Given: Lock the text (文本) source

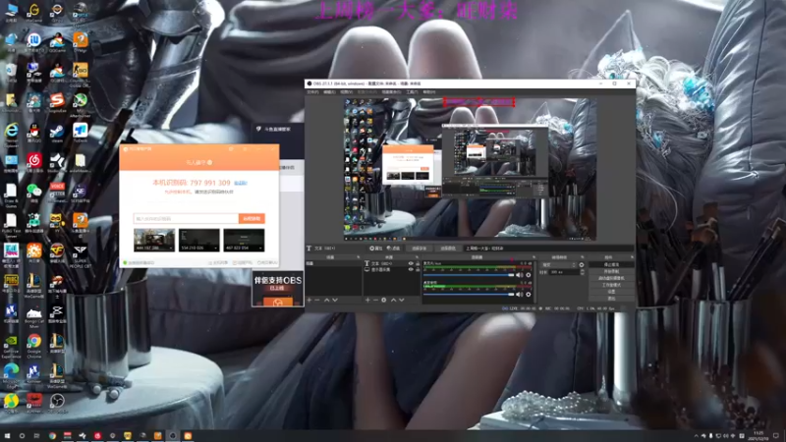Looking at the screenshot, I should point(418,263).
